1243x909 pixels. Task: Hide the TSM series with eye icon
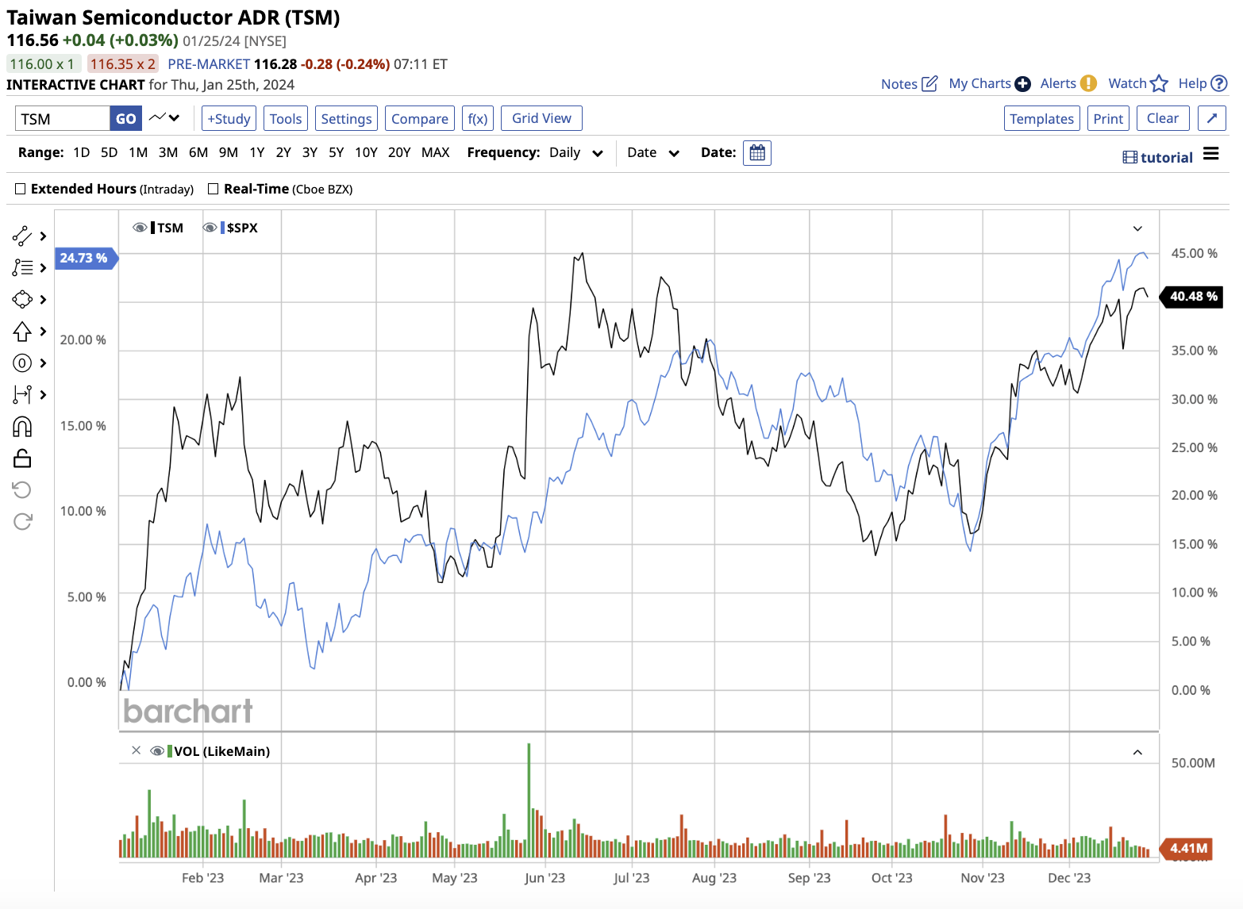140,228
